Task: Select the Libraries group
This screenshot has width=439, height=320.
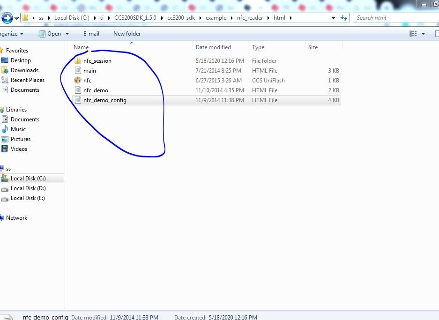Action: [16, 110]
